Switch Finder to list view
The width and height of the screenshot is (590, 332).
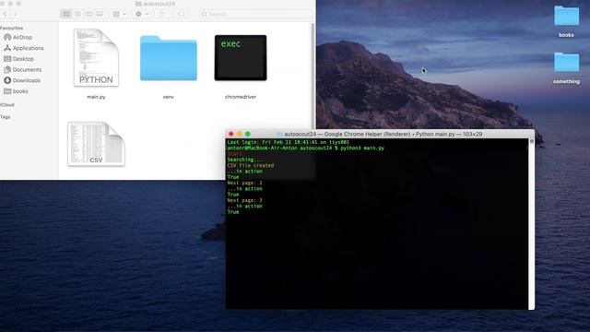(x=77, y=14)
